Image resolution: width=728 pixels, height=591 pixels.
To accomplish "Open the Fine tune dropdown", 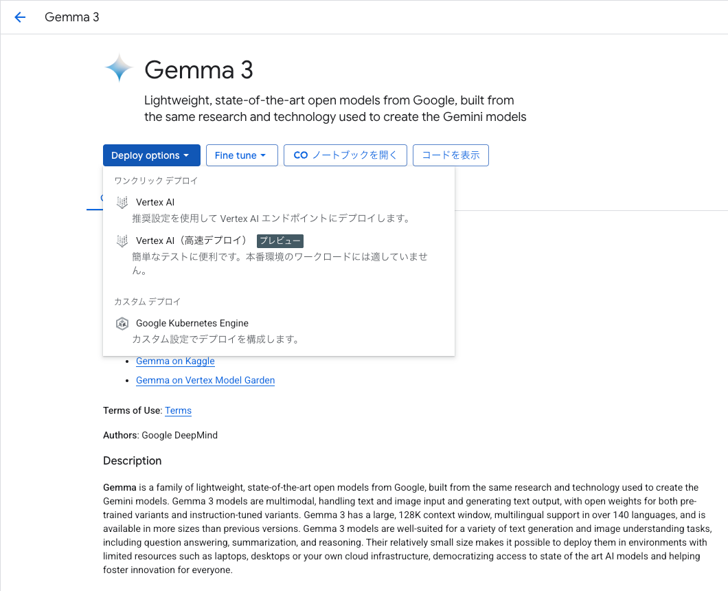I will tap(242, 155).
